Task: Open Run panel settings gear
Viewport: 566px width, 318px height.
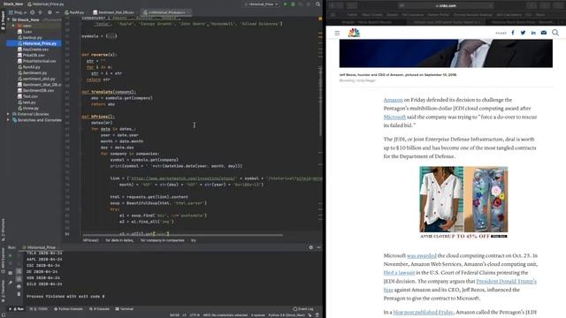Action: click(310, 247)
